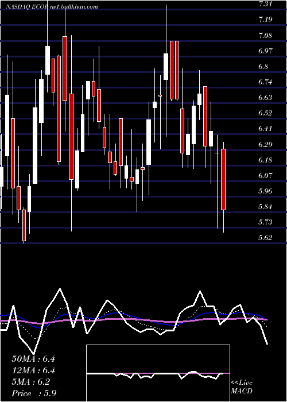Click the 6.63 price axis label
This screenshot has height=402, width=287.
coord(265,98)
